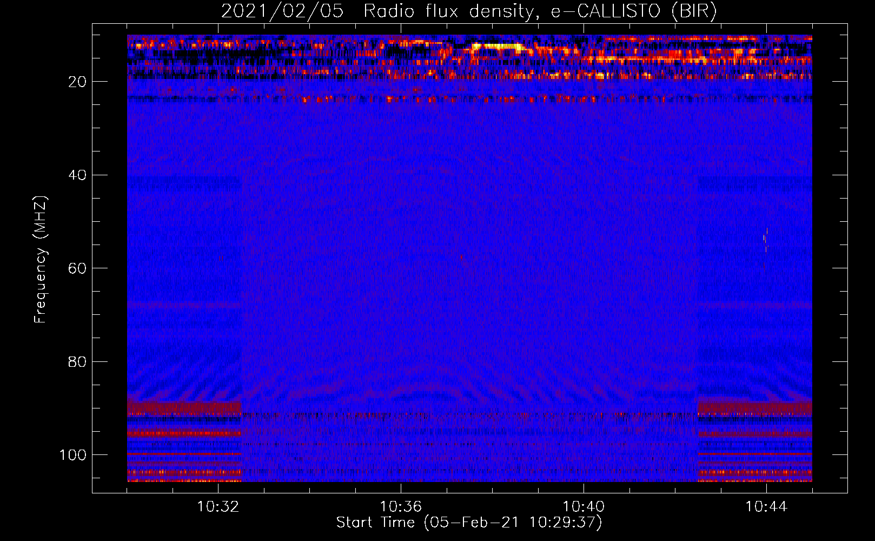Viewport: 875px width, 541px height.
Task: Click the bright yellow burst near top of spectrogram
Action: [499, 48]
